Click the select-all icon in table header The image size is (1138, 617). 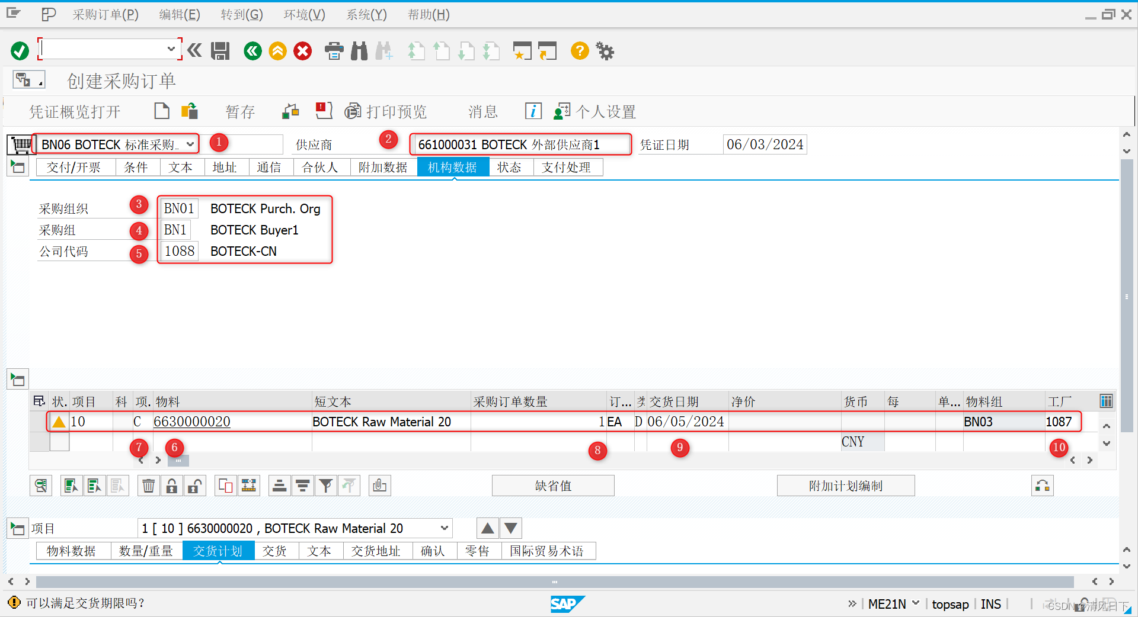click(39, 401)
